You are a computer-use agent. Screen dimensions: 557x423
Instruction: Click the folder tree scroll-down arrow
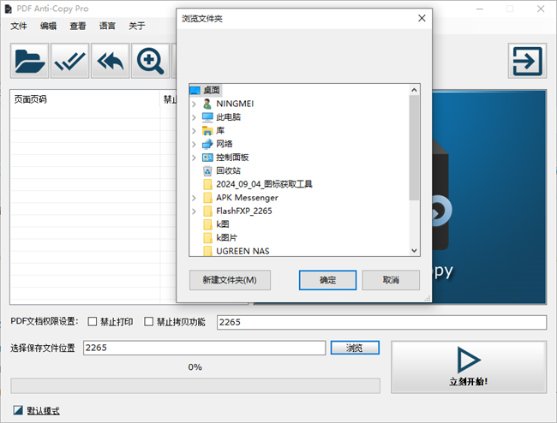click(x=414, y=251)
